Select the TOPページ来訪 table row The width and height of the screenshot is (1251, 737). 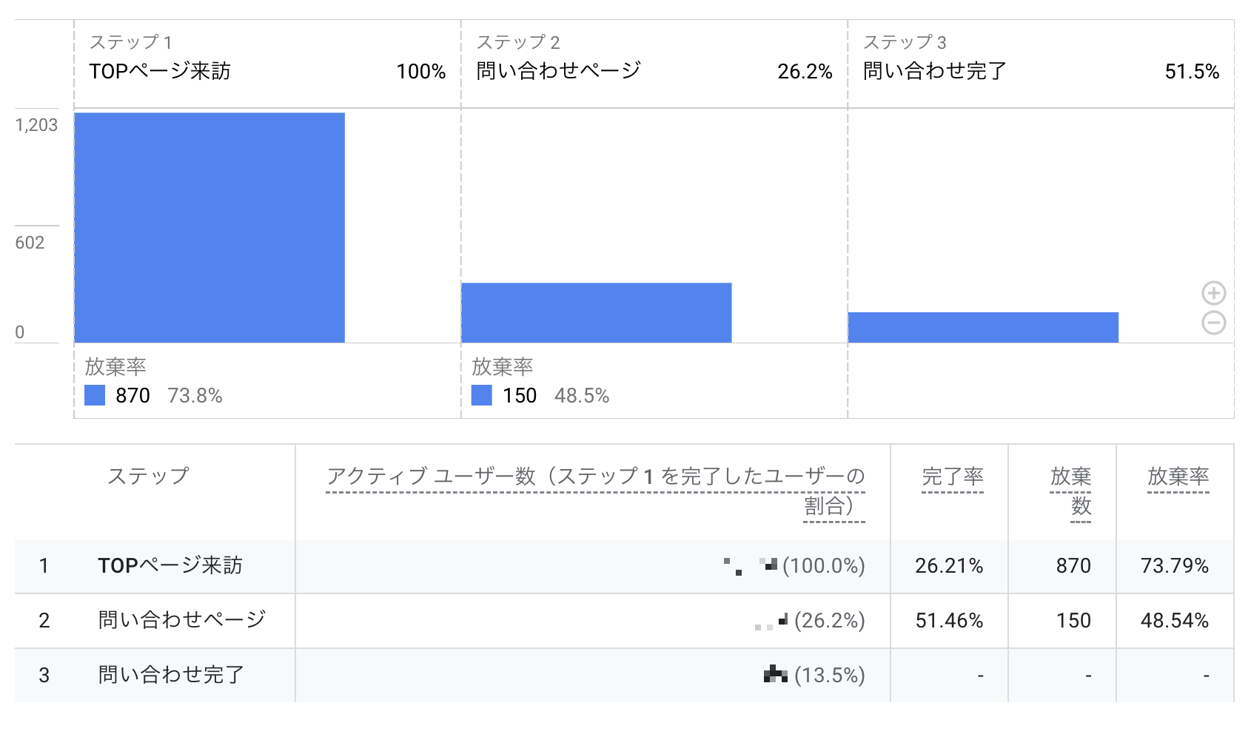pos(170,566)
